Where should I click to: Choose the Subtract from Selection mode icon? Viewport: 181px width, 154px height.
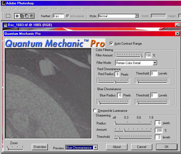pyautogui.click(x=27, y=16)
